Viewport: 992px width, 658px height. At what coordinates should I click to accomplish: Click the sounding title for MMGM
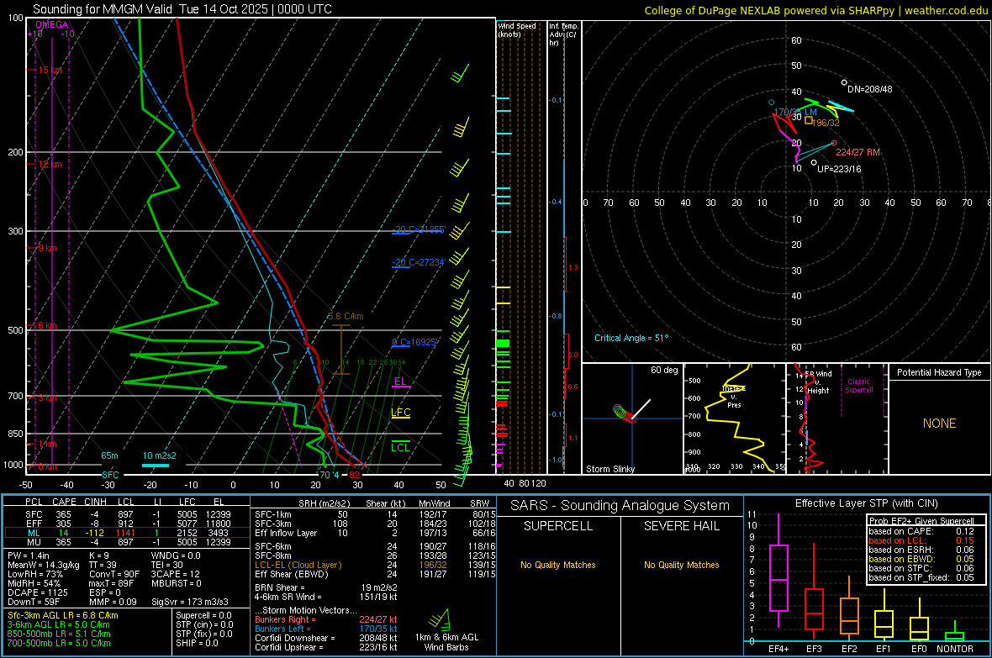point(182,9)
